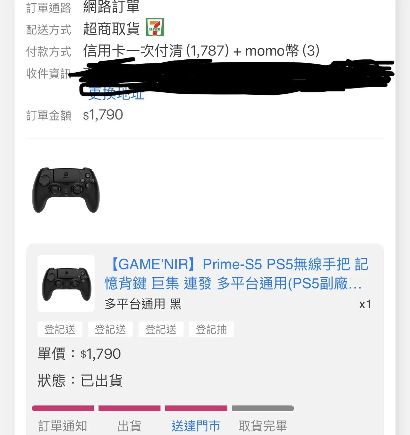The width and height of the screenshot is (410, 435).
Task: Open the GAME'NIR Prime-S5 product title link
Action: [236, 274]
